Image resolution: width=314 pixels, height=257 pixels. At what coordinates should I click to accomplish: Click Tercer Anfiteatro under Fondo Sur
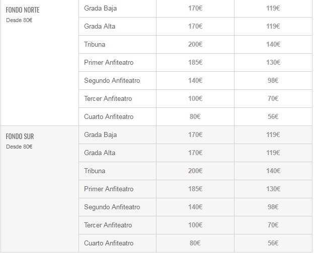pyautogui.click(x=108, y=225)
